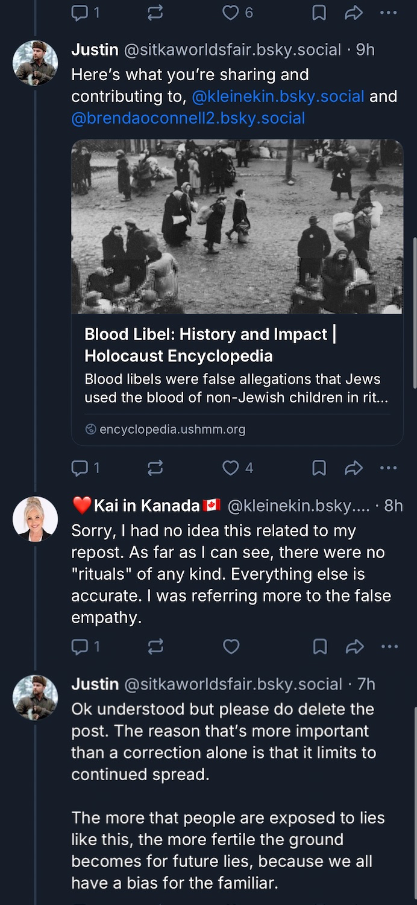Viewport: 417px width, 905px height.
Task: Share Justin's Blood Libel link post
Action: click(x=354, y=468)
